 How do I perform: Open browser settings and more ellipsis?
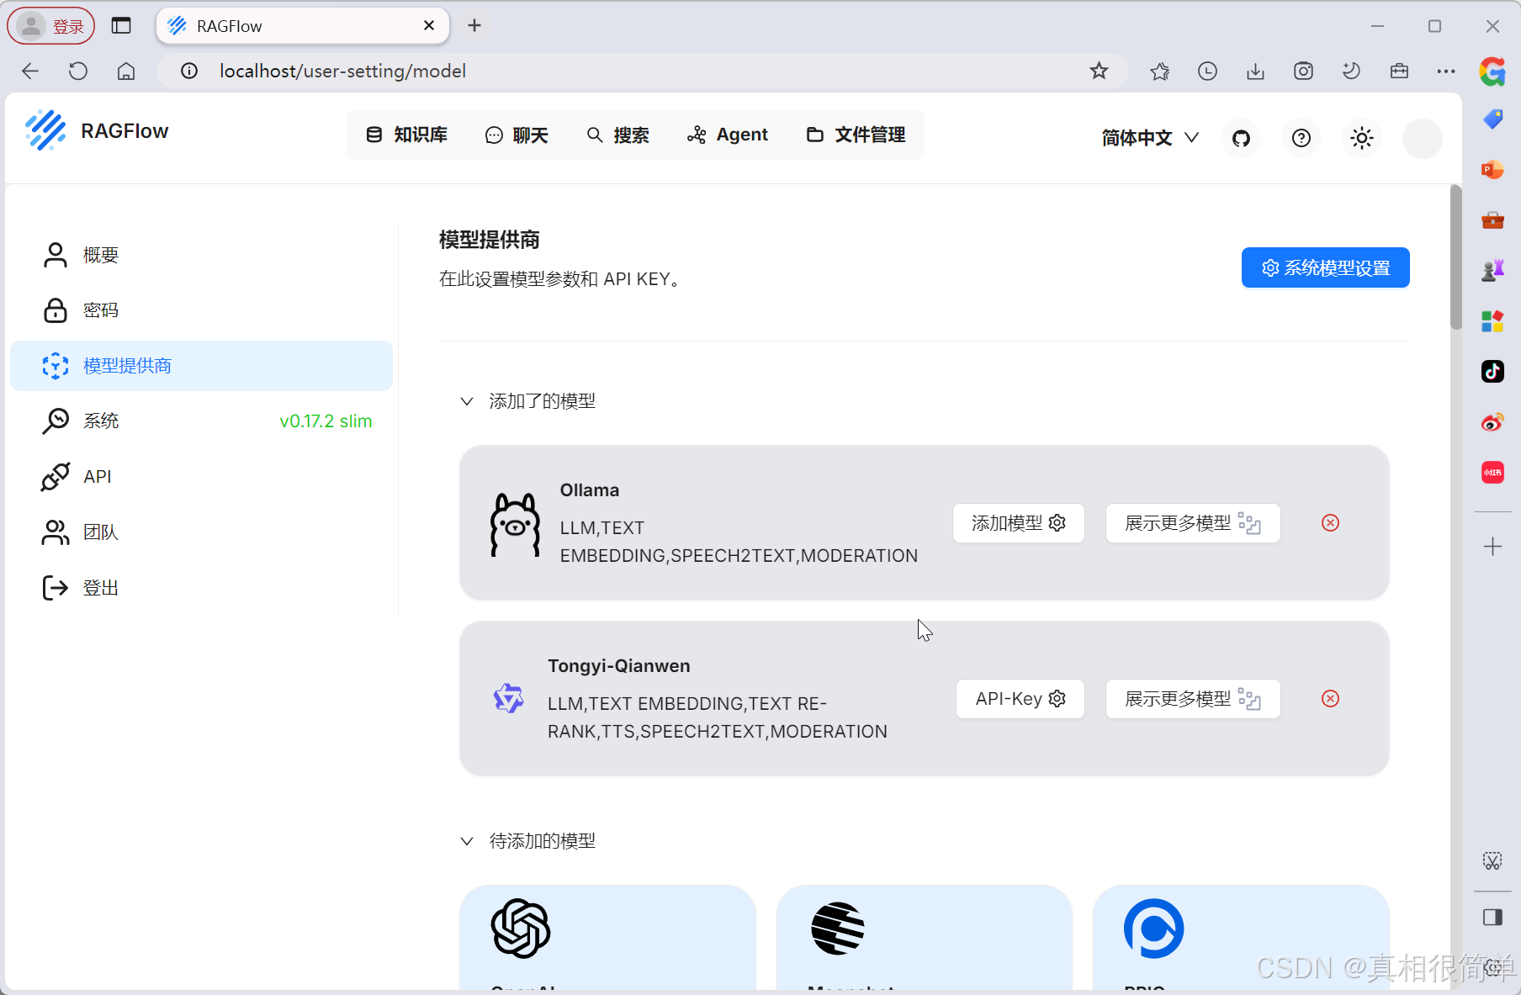[x=1446, y=71]
